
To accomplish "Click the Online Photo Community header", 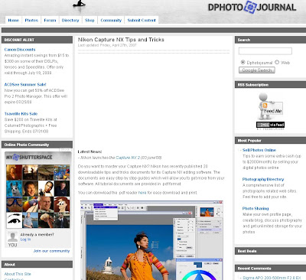I will point(37,145).
